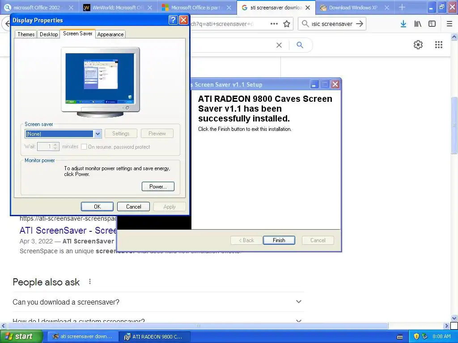The height and width of the screenshot is (343, 458).
Task: Switch to the Themes tab
Action: coord(26,34)
